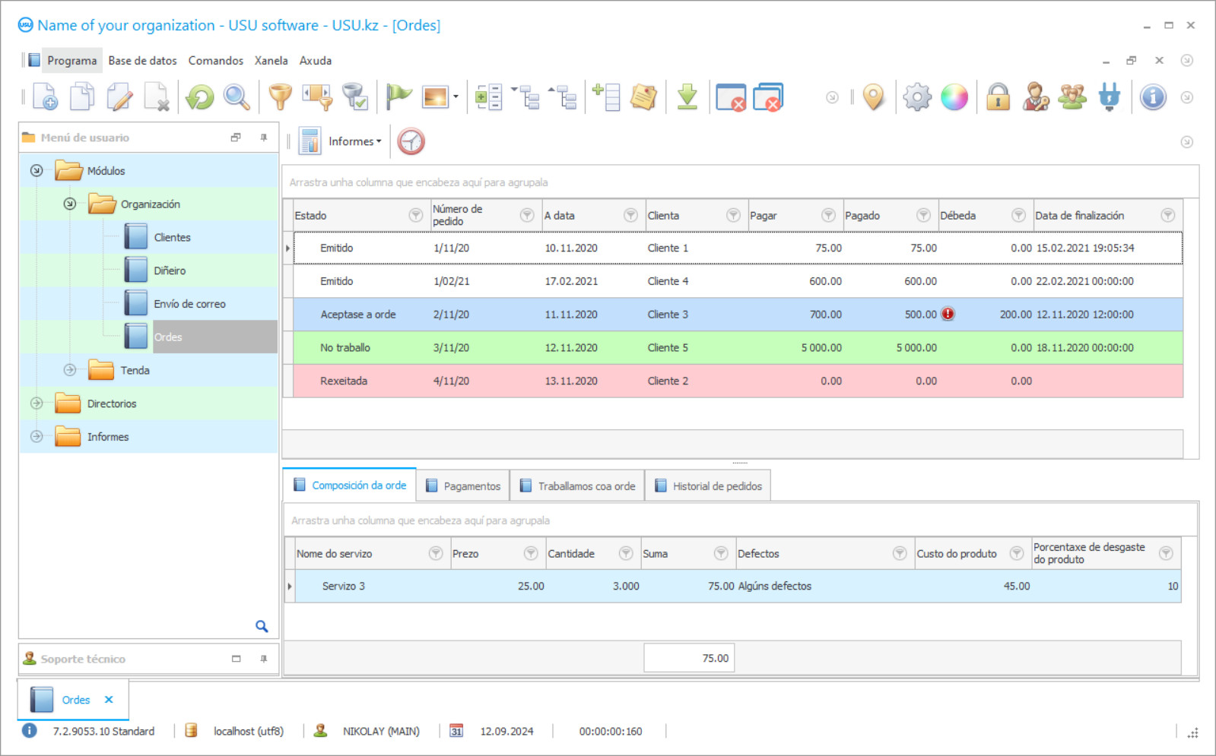This screenshot has width=1216, height=756.
Task: Switch to Historial de pedidos tab
Action: click(708, 486)
